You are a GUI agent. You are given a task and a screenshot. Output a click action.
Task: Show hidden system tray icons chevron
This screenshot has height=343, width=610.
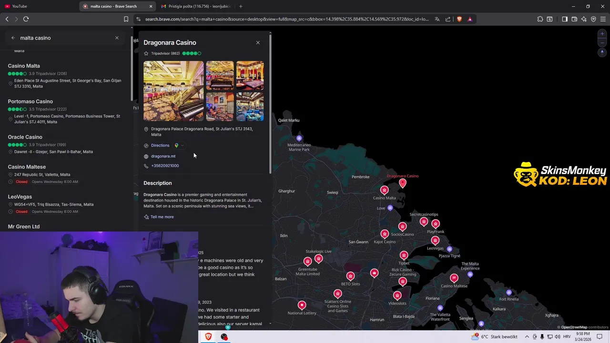(x=527, y=337)
